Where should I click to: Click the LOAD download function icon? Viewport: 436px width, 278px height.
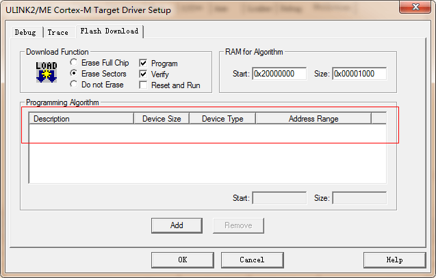pyautogui.click(x=46, y=72)
